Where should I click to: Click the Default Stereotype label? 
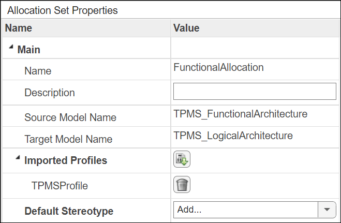[69, 211]
